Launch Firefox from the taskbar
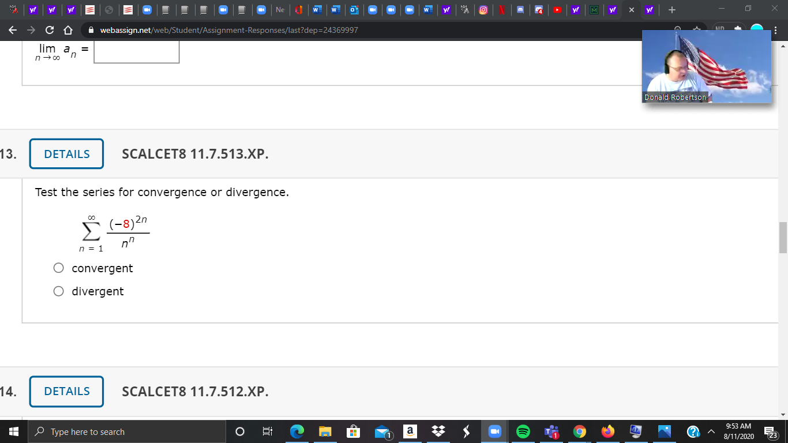 607,431
